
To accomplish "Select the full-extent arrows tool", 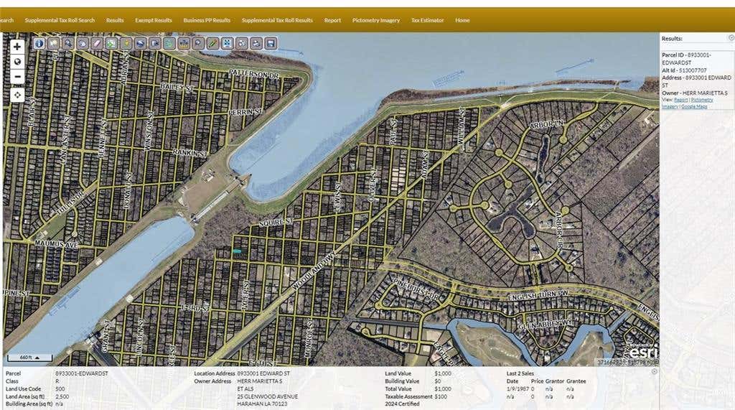I will tap(227, 43).
